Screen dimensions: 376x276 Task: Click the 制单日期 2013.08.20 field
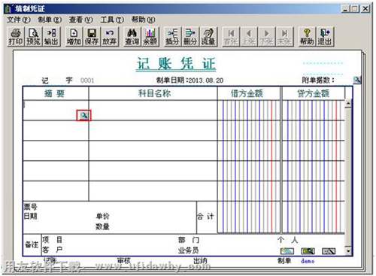click(190, 80)
